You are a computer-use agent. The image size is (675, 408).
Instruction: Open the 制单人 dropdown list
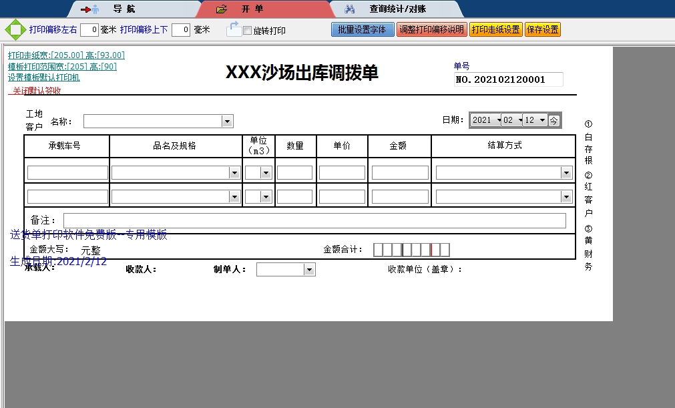308,270
